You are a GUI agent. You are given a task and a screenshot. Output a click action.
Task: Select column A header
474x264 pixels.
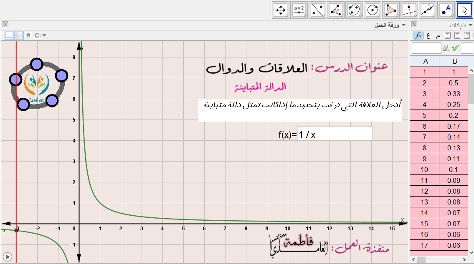(x=425, y=62)
